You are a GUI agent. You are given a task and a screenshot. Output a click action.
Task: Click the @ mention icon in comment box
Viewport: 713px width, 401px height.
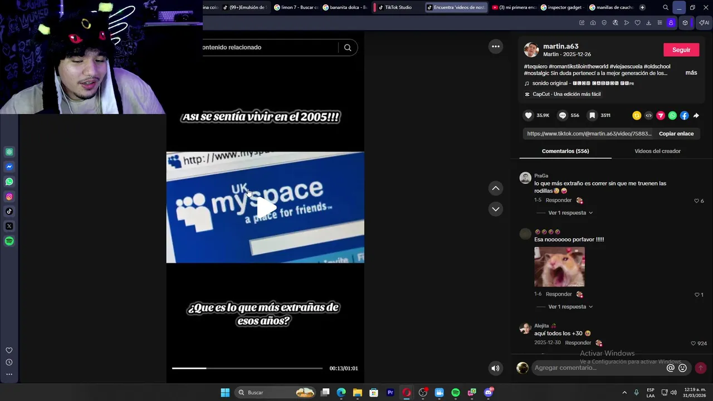click(x=671, y=368)
